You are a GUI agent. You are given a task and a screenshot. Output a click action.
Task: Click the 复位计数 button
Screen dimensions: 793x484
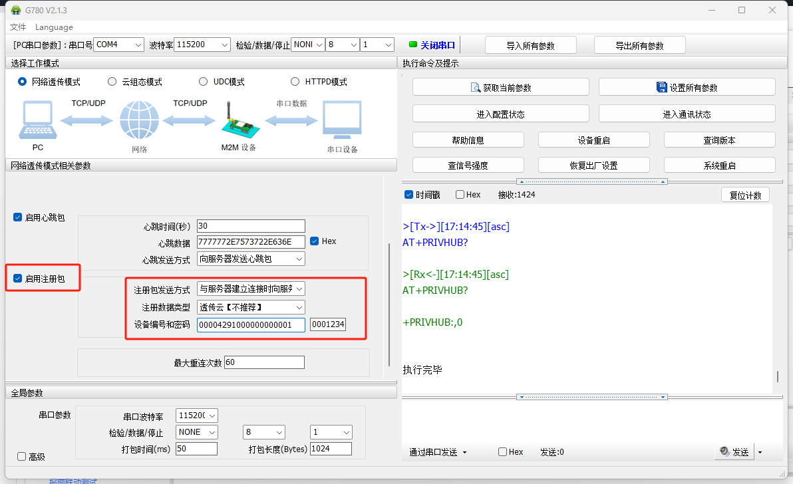tap(745, 195)
